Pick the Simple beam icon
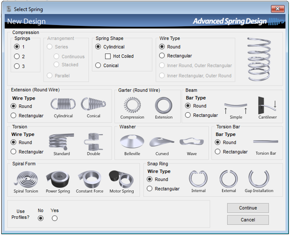 coord(236,108)
